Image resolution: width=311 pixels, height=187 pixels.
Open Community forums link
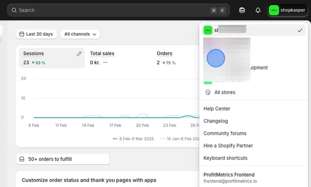(225, 134)
